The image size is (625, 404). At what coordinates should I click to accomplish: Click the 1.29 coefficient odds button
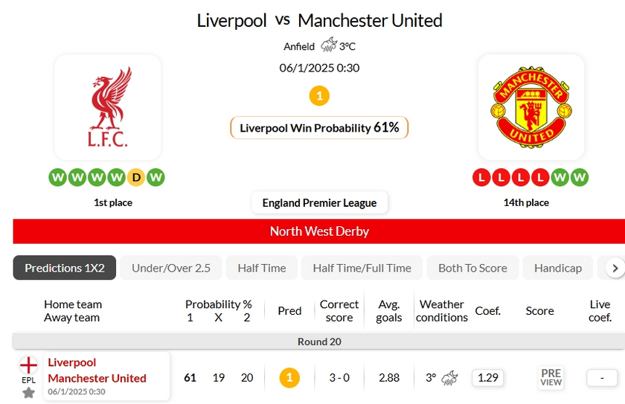(x=487, y=378)
